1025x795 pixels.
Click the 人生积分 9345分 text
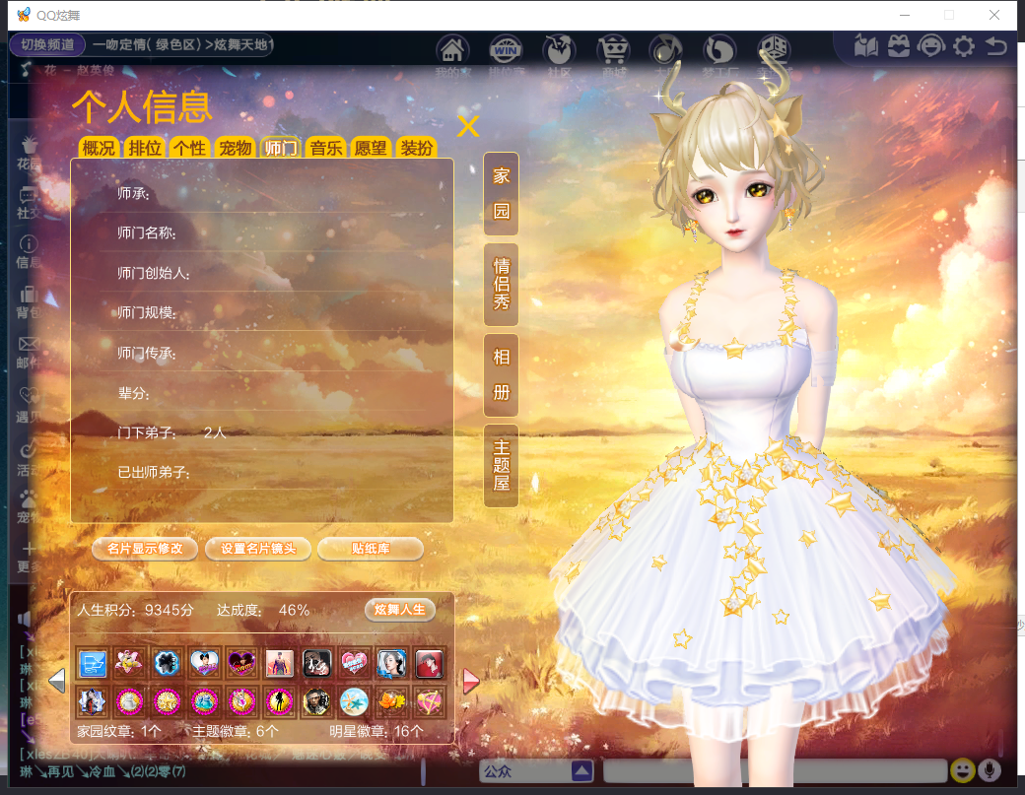click(x=135, y=610)
